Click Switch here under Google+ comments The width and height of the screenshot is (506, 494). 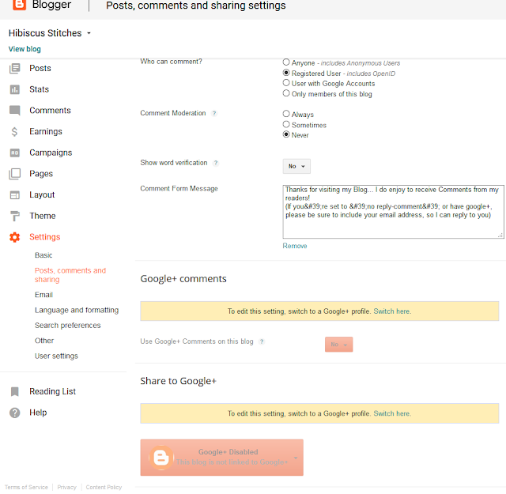point(392,311)
